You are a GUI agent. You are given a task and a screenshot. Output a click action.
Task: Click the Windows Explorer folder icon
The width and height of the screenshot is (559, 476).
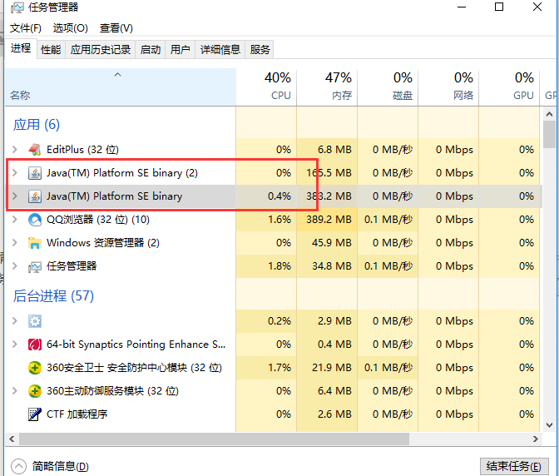point(35,243)
